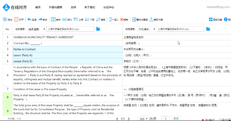The height and width of the screenshot is (121, 231).
Task: Click row number 6
Action: pyautogui.click(x=8, y=75)
